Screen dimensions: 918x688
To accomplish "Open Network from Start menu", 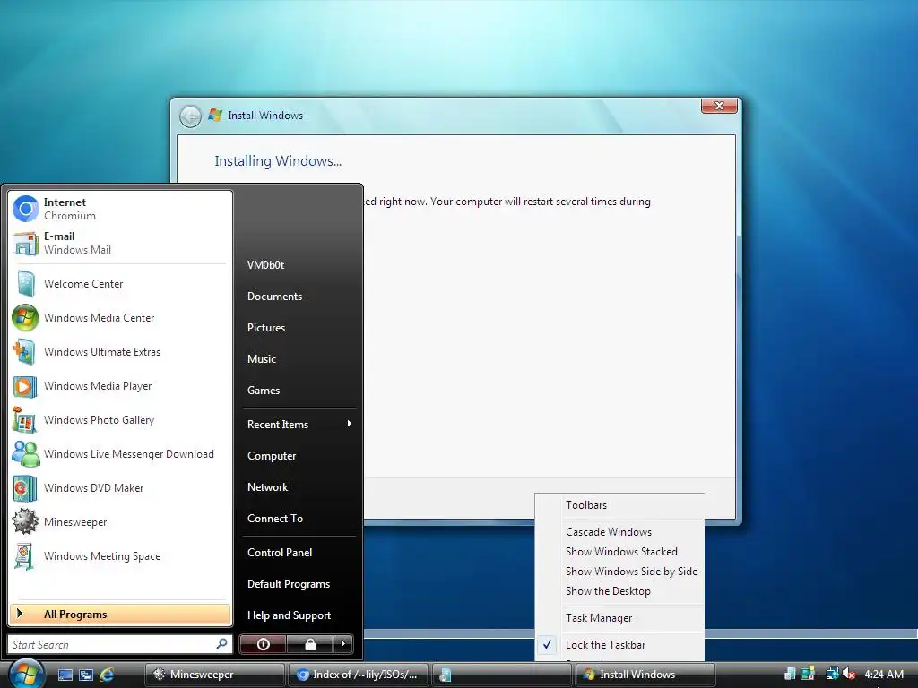I will point(299,486).
